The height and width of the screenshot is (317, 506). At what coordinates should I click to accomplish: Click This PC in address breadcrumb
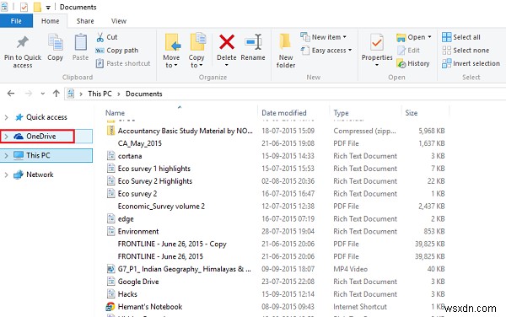pos(100,94)
